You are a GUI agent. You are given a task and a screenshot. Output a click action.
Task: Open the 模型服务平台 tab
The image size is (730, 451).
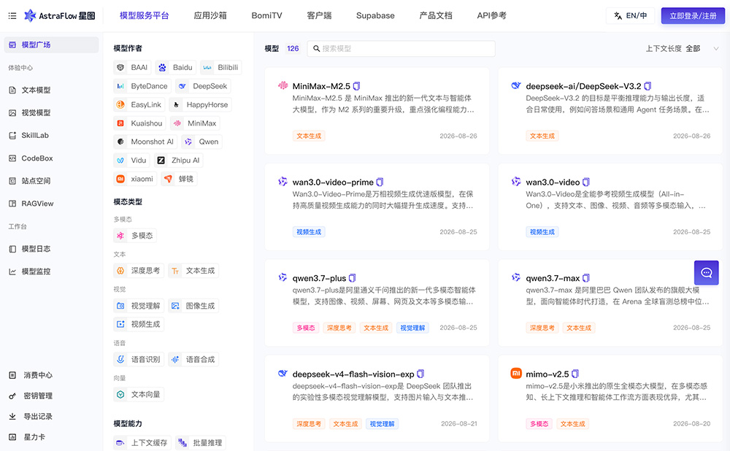click(x=145, y=15)
